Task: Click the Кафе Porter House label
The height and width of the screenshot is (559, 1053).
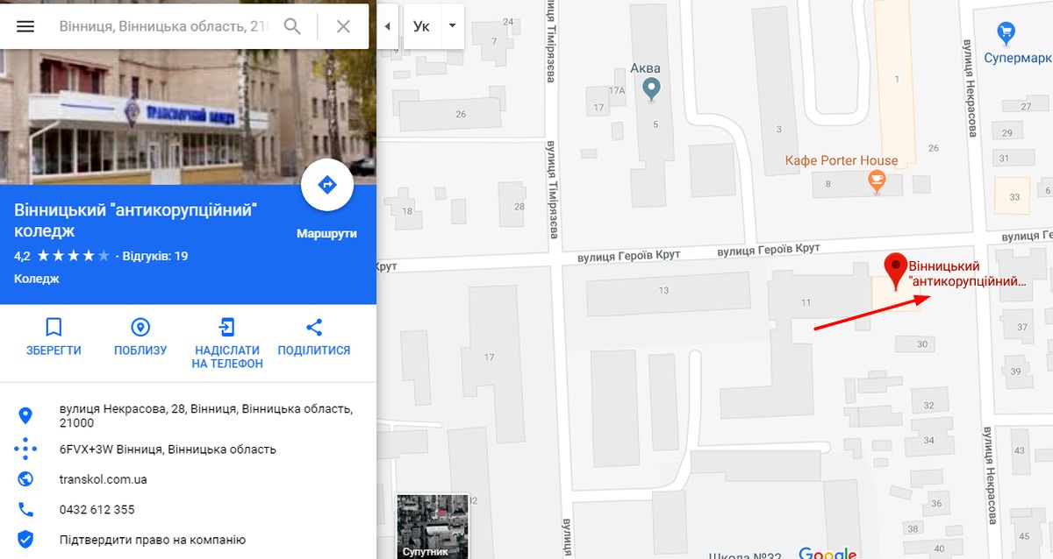Action: coord(842,160)
